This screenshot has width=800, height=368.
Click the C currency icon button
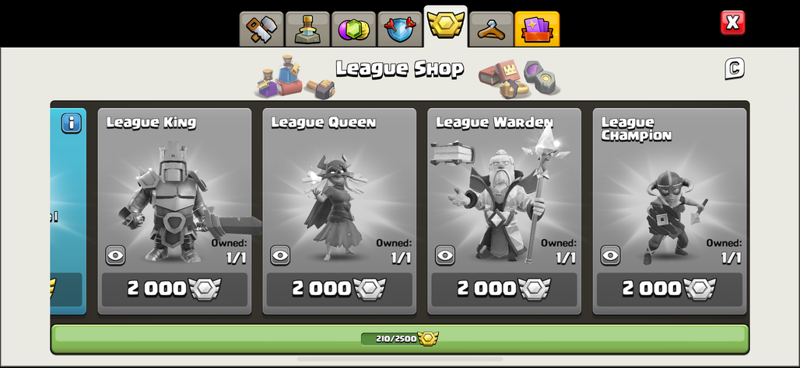tap(734, 69)
